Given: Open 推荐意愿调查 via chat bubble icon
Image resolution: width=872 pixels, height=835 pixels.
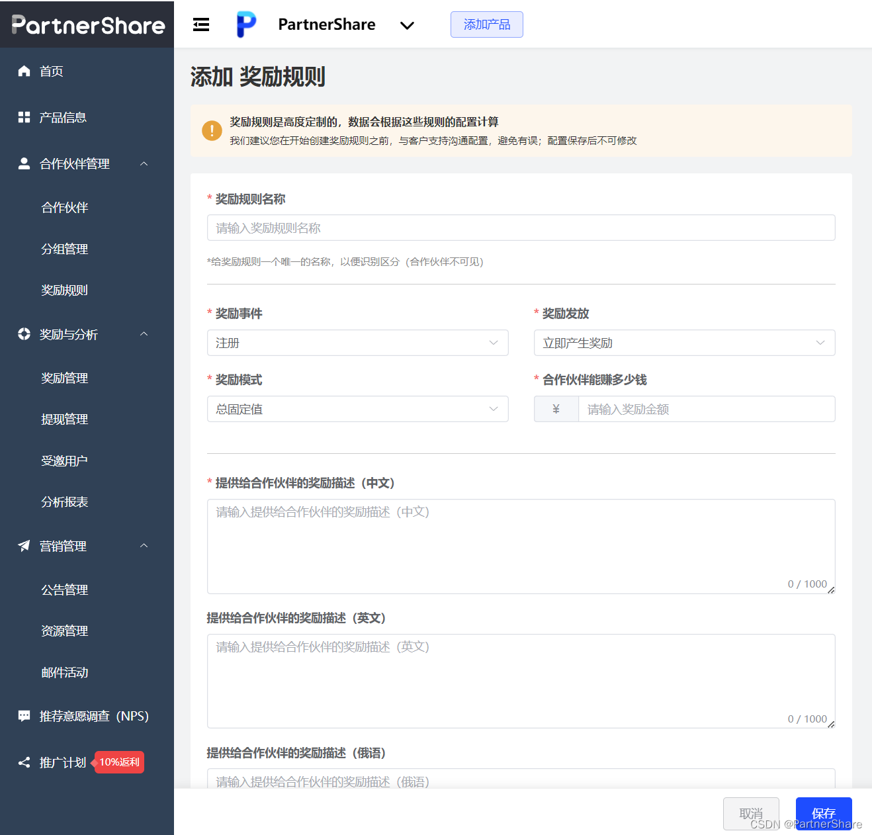Looking at the screenshot, I should 24,715.
